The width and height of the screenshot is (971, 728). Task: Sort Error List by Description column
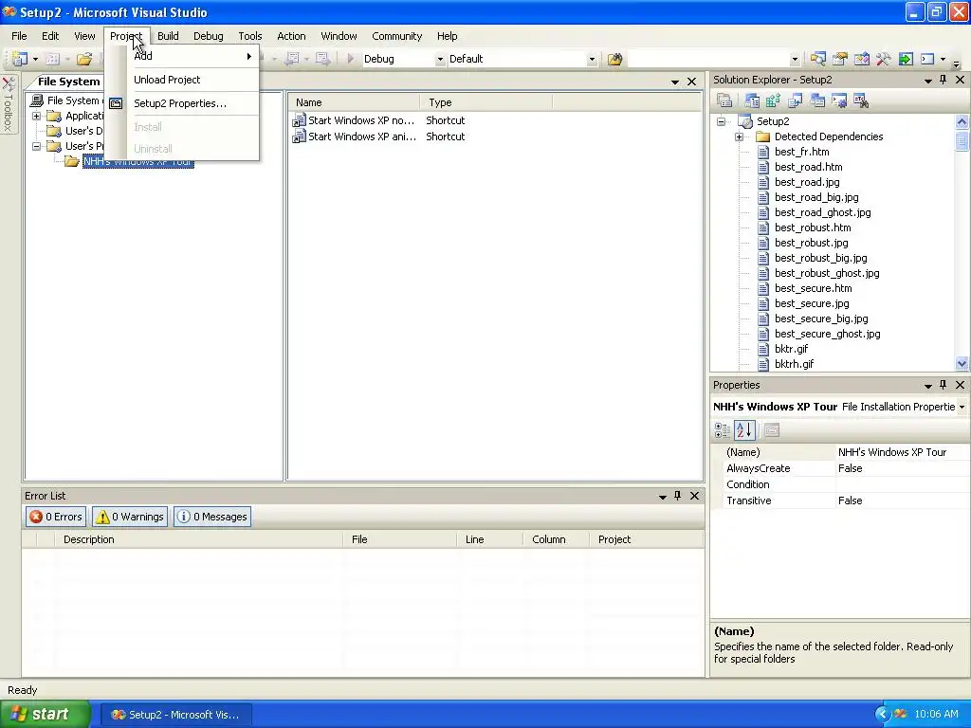click(198, 539)
